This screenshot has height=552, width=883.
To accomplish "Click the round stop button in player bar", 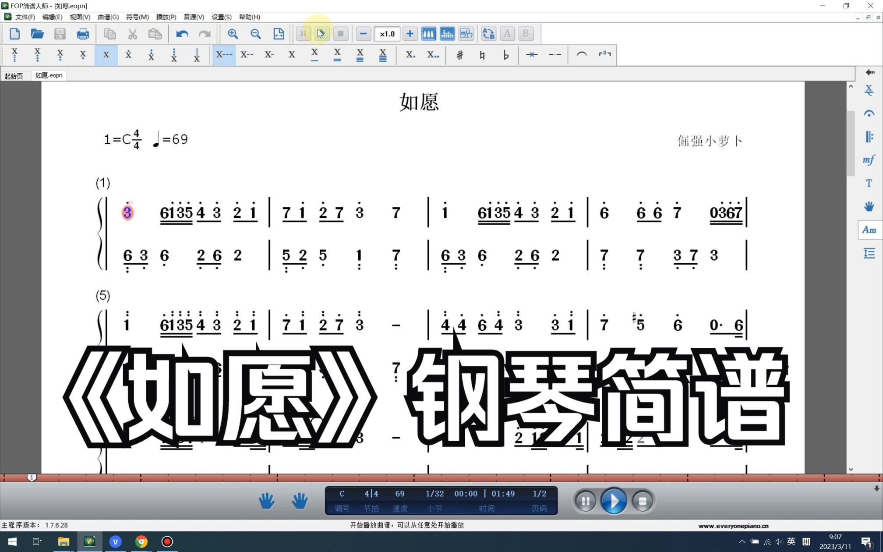I will tap(643, 501).
